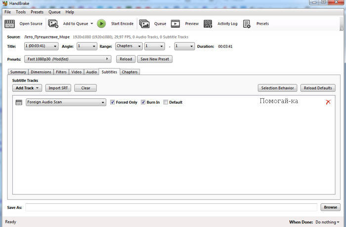This screenshot has width=346, height=227.
Task: Click the Preview label in toolbar
Action: pos(192,24)
